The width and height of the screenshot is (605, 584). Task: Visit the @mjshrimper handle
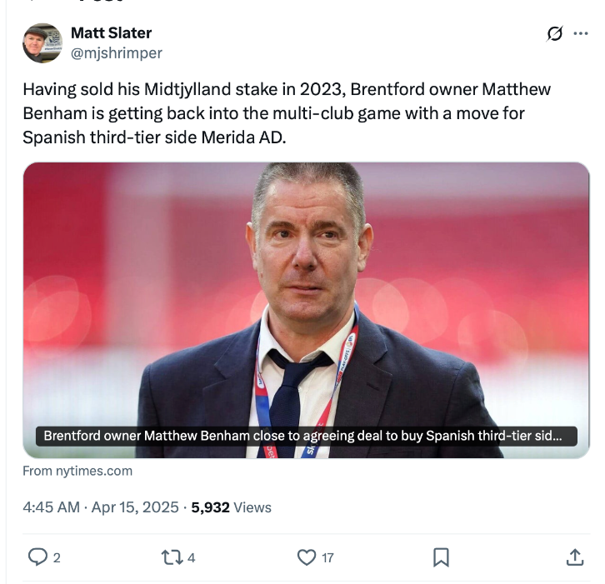tap(116, 52)
